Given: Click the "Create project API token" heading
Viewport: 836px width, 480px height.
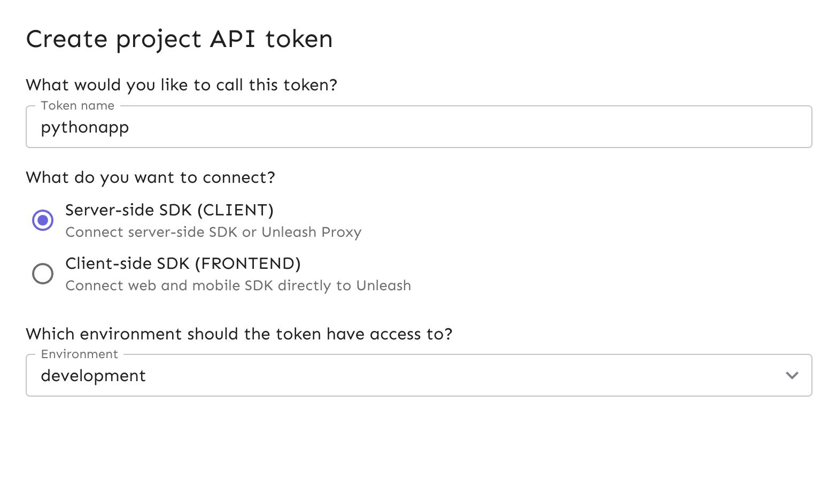Looking at the screenshot, I should 179,40.
